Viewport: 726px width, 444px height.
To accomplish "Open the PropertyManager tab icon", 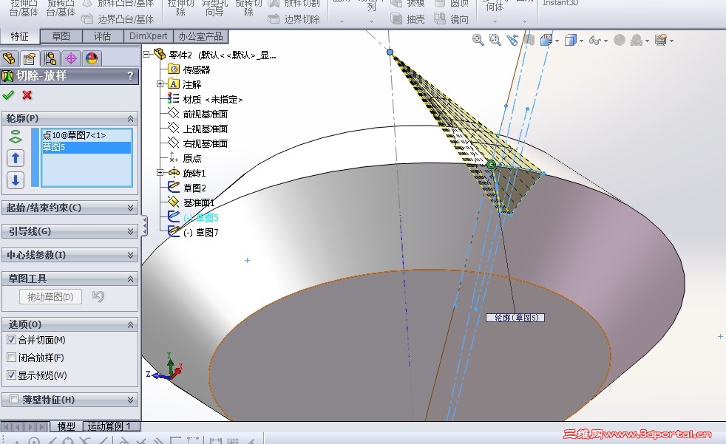I will coord(29,58).
